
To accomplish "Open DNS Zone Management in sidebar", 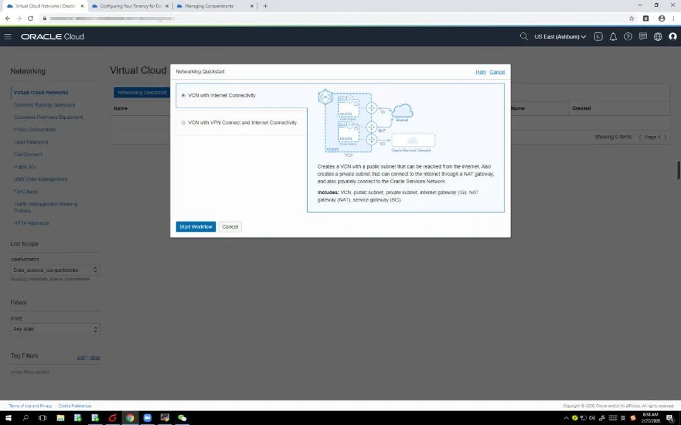I will (40, 179).
